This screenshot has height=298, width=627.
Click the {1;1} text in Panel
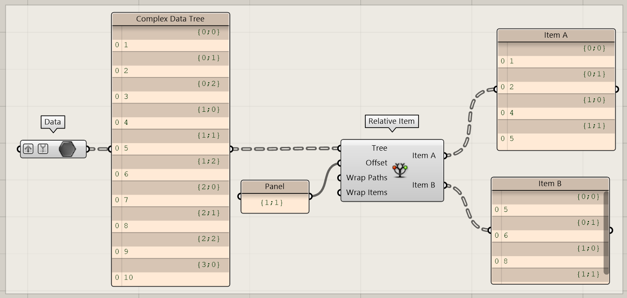pyautogui.click(x=272, y=203)
